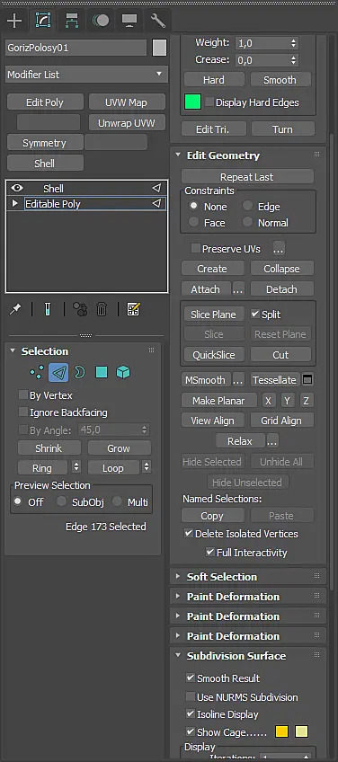Click the Pin Stack icon

tap(15, 309)
